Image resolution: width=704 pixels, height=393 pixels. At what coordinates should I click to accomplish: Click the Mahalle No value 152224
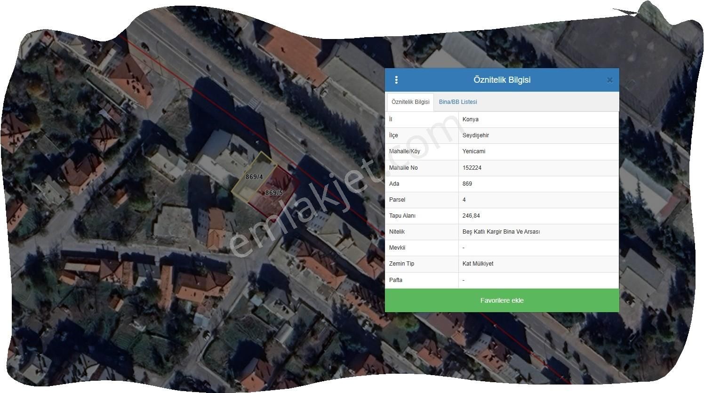tap(472, 168)
